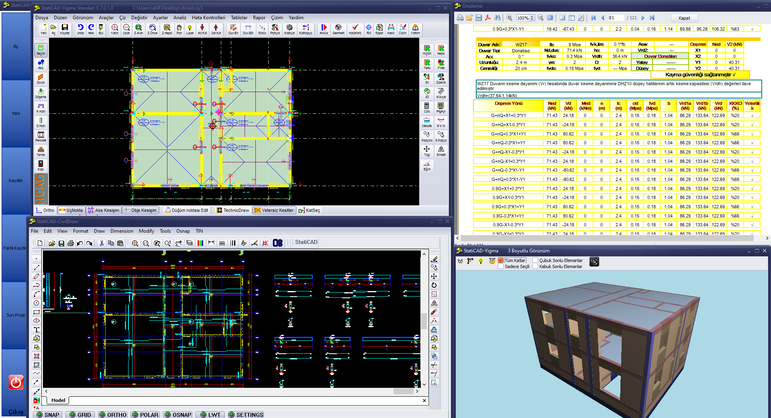Toggle the ORTHO status button
This screenshot has height=418, width=771.
[x=113, y=414]
